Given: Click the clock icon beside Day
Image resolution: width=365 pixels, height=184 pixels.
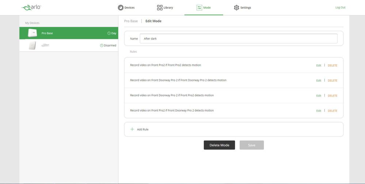Looking at the screenshot, I should [109, 33].
